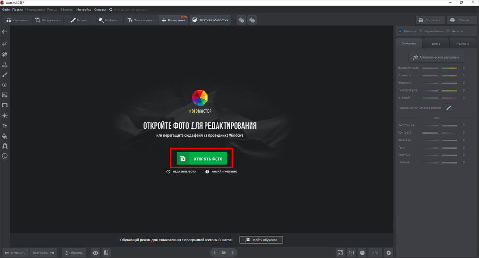This screenshot has height=258, width=479.
Task: Select the rotate/crop tool in left sidebar
Action: click(5, 44)
